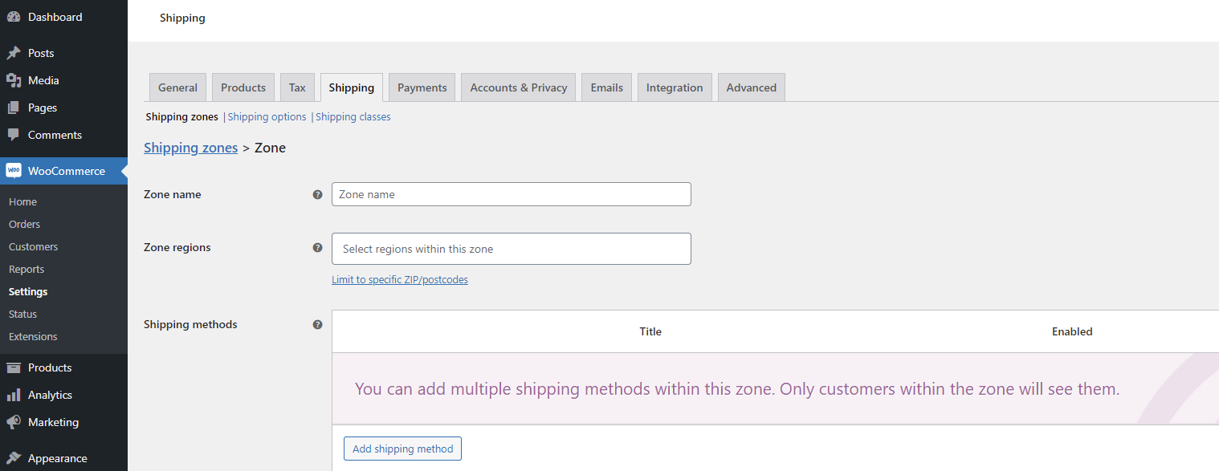This screenshot has height=471, width=1219.
Task: Open the Accounts & Privacy tab
Action: click(x=519, y=87)
